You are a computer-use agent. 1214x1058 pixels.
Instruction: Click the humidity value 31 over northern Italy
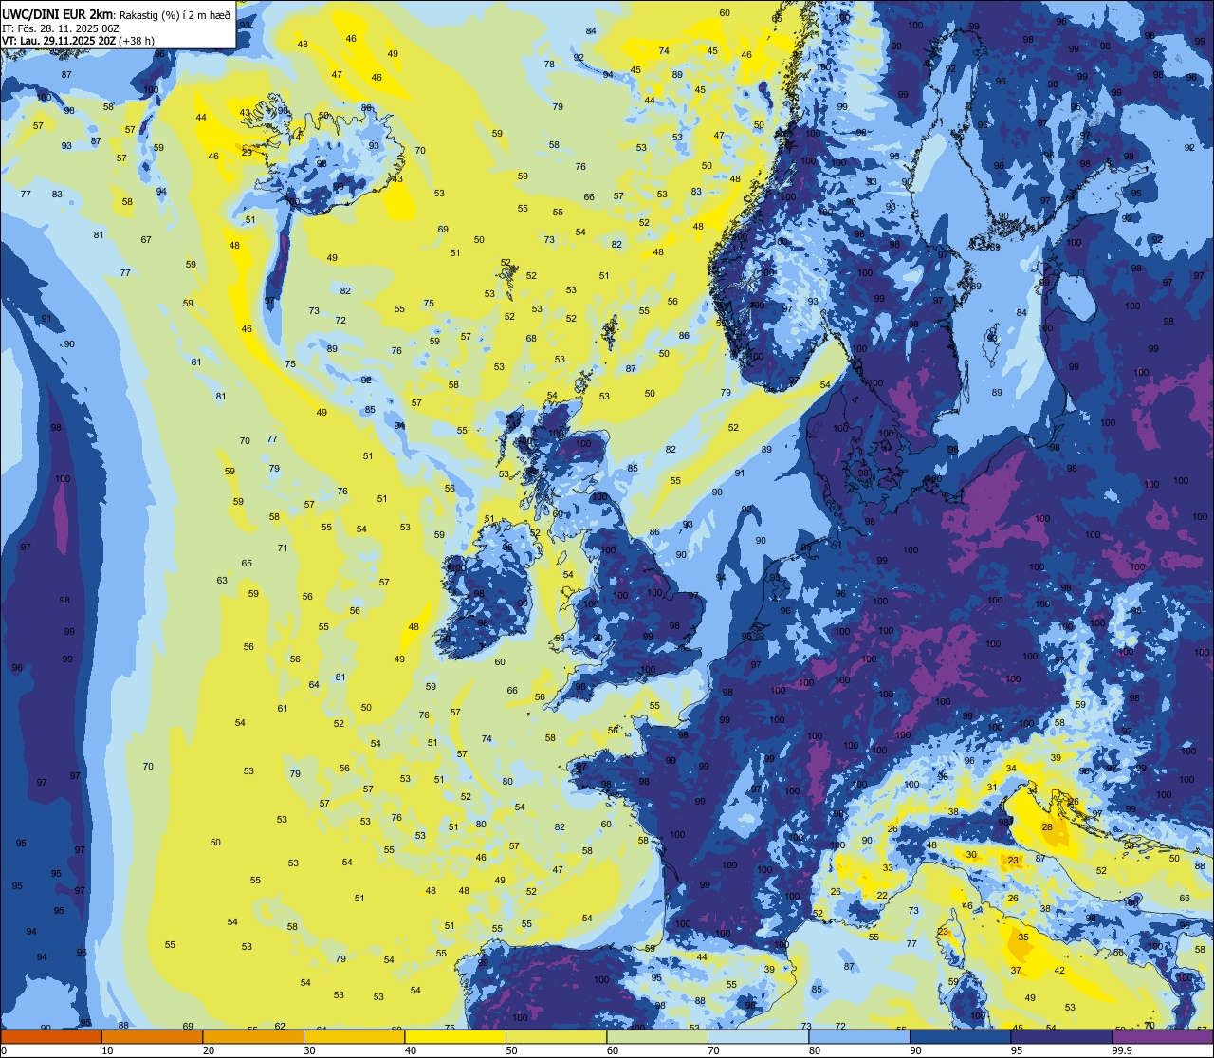coord(991,787)
